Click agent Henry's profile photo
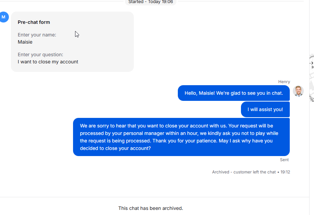This screenshot has width=314, height=215. coord(298,91)
